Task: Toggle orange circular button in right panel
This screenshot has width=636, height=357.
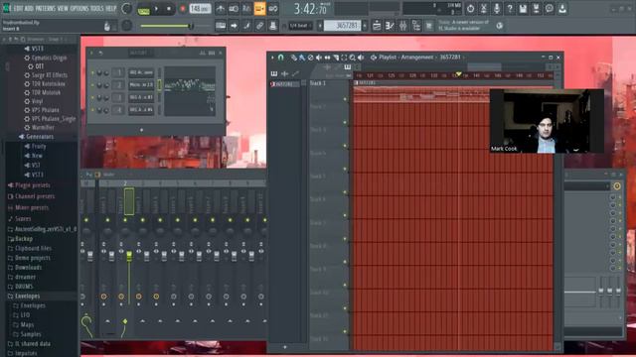Action: click(x=617, y=185)
